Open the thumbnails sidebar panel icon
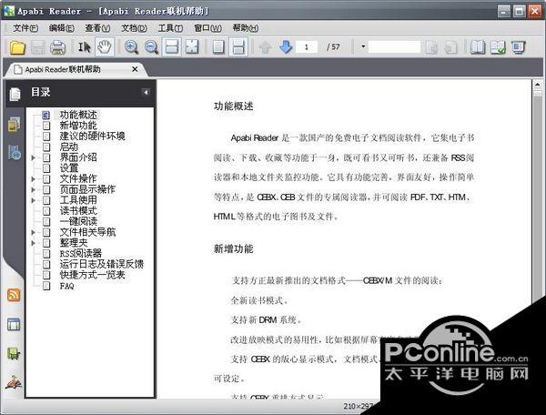Screen dimensions: 546x415 point(14,125)
